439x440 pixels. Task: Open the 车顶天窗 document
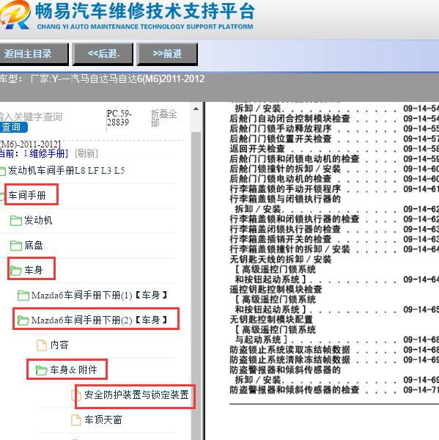[103, 419]
